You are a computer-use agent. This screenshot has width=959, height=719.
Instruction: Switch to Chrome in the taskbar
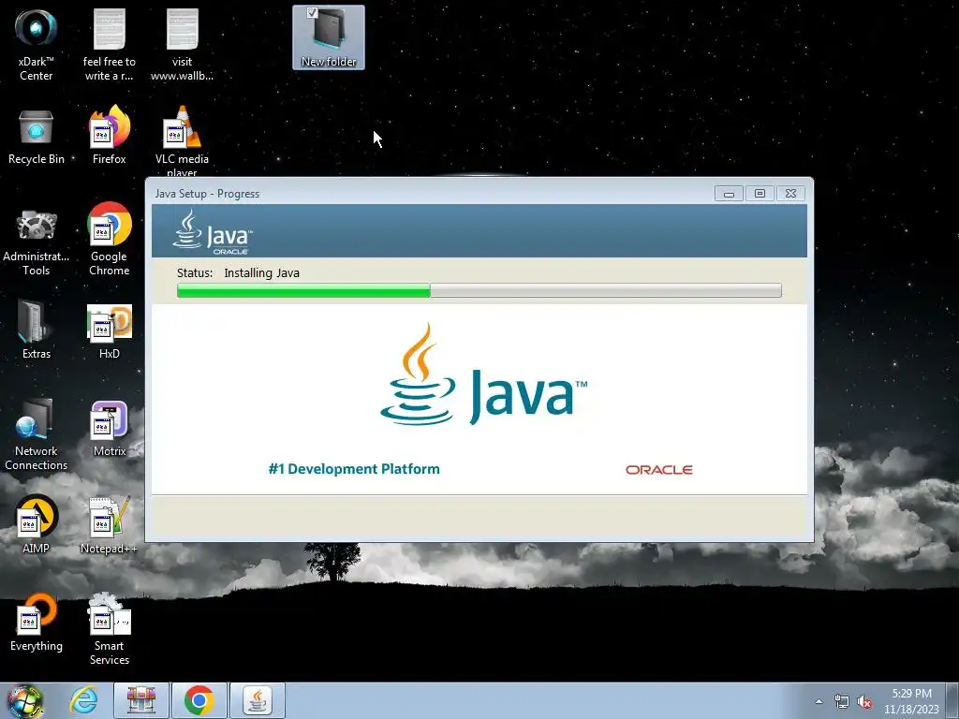(x=199, y=700)
